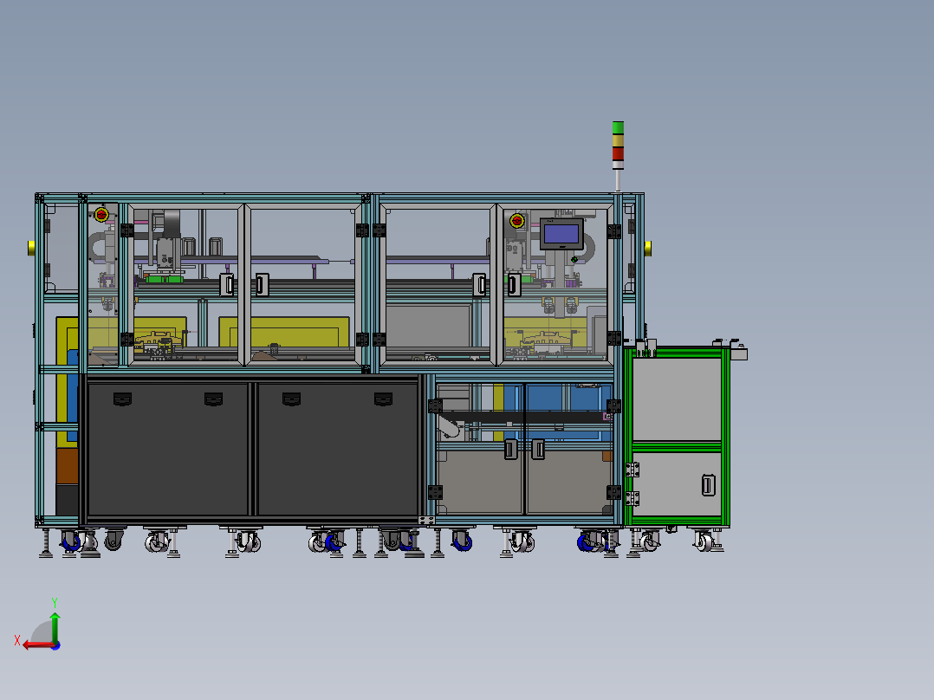
Task: Select the first latch on the left black door
Action: pyautogui.click(x=122, y=399)
